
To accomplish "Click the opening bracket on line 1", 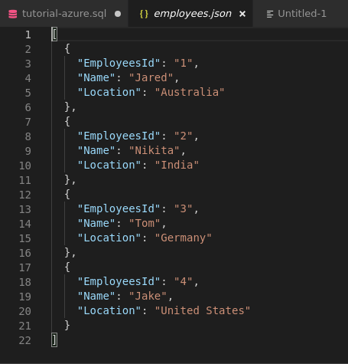I will [54, 34].
